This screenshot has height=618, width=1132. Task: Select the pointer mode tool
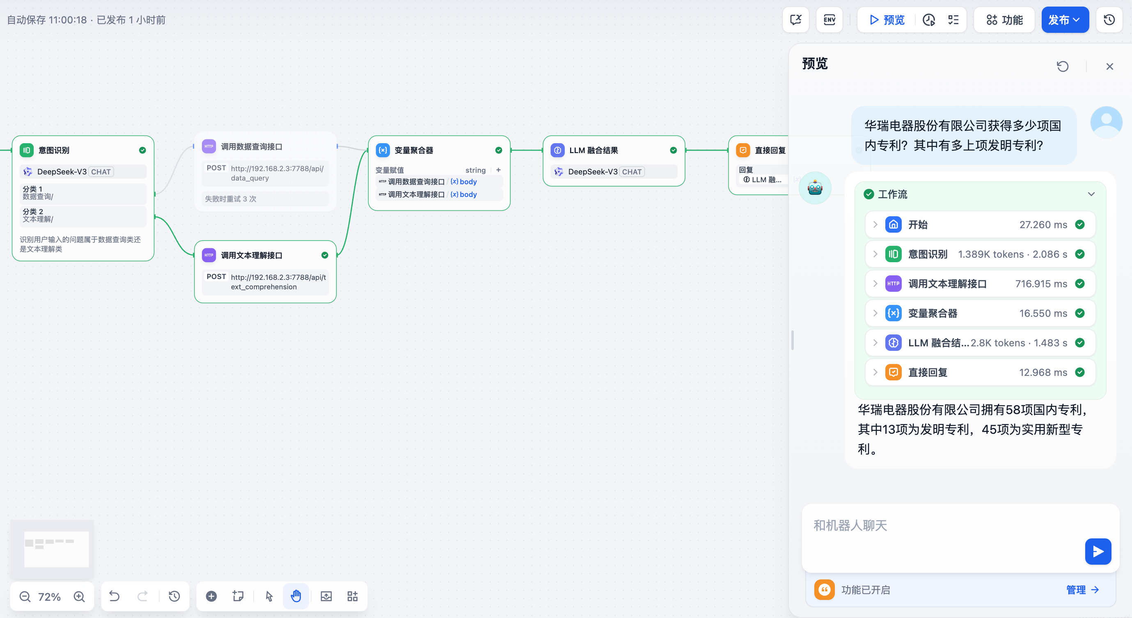coord(269,596)
